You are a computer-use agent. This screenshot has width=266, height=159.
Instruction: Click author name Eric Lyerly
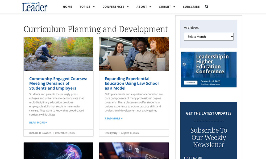point(111,133)
